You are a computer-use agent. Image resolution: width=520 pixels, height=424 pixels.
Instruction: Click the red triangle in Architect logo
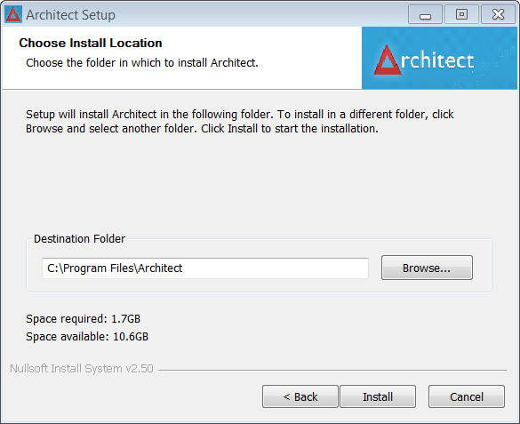coord(387,60)
